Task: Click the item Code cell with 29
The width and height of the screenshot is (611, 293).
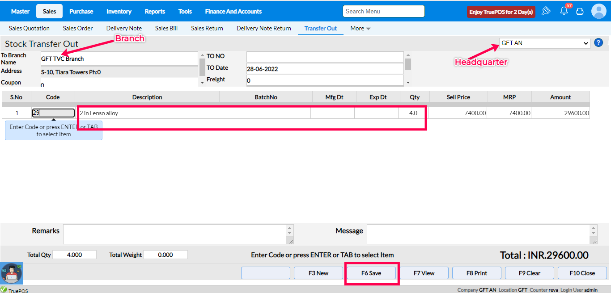Action: 53,113
